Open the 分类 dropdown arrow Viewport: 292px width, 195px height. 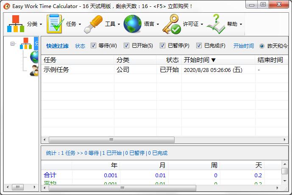[41, 25]
